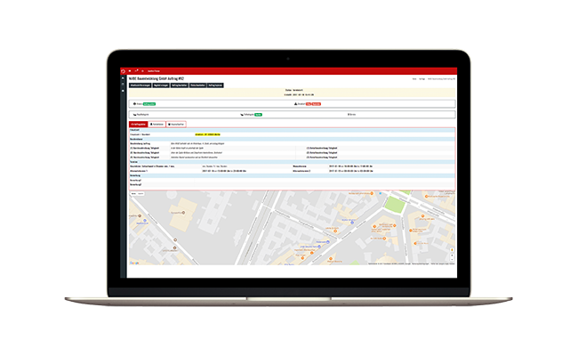578x356 pixels.
Task: Click the middle breadcrumb link
Action: pos(422,79)
